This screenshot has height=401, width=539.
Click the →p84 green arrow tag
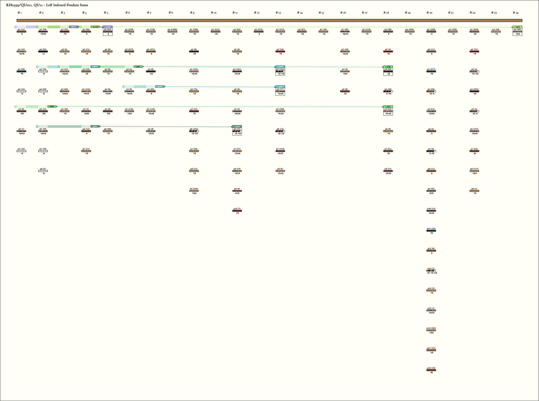point(138,67)
